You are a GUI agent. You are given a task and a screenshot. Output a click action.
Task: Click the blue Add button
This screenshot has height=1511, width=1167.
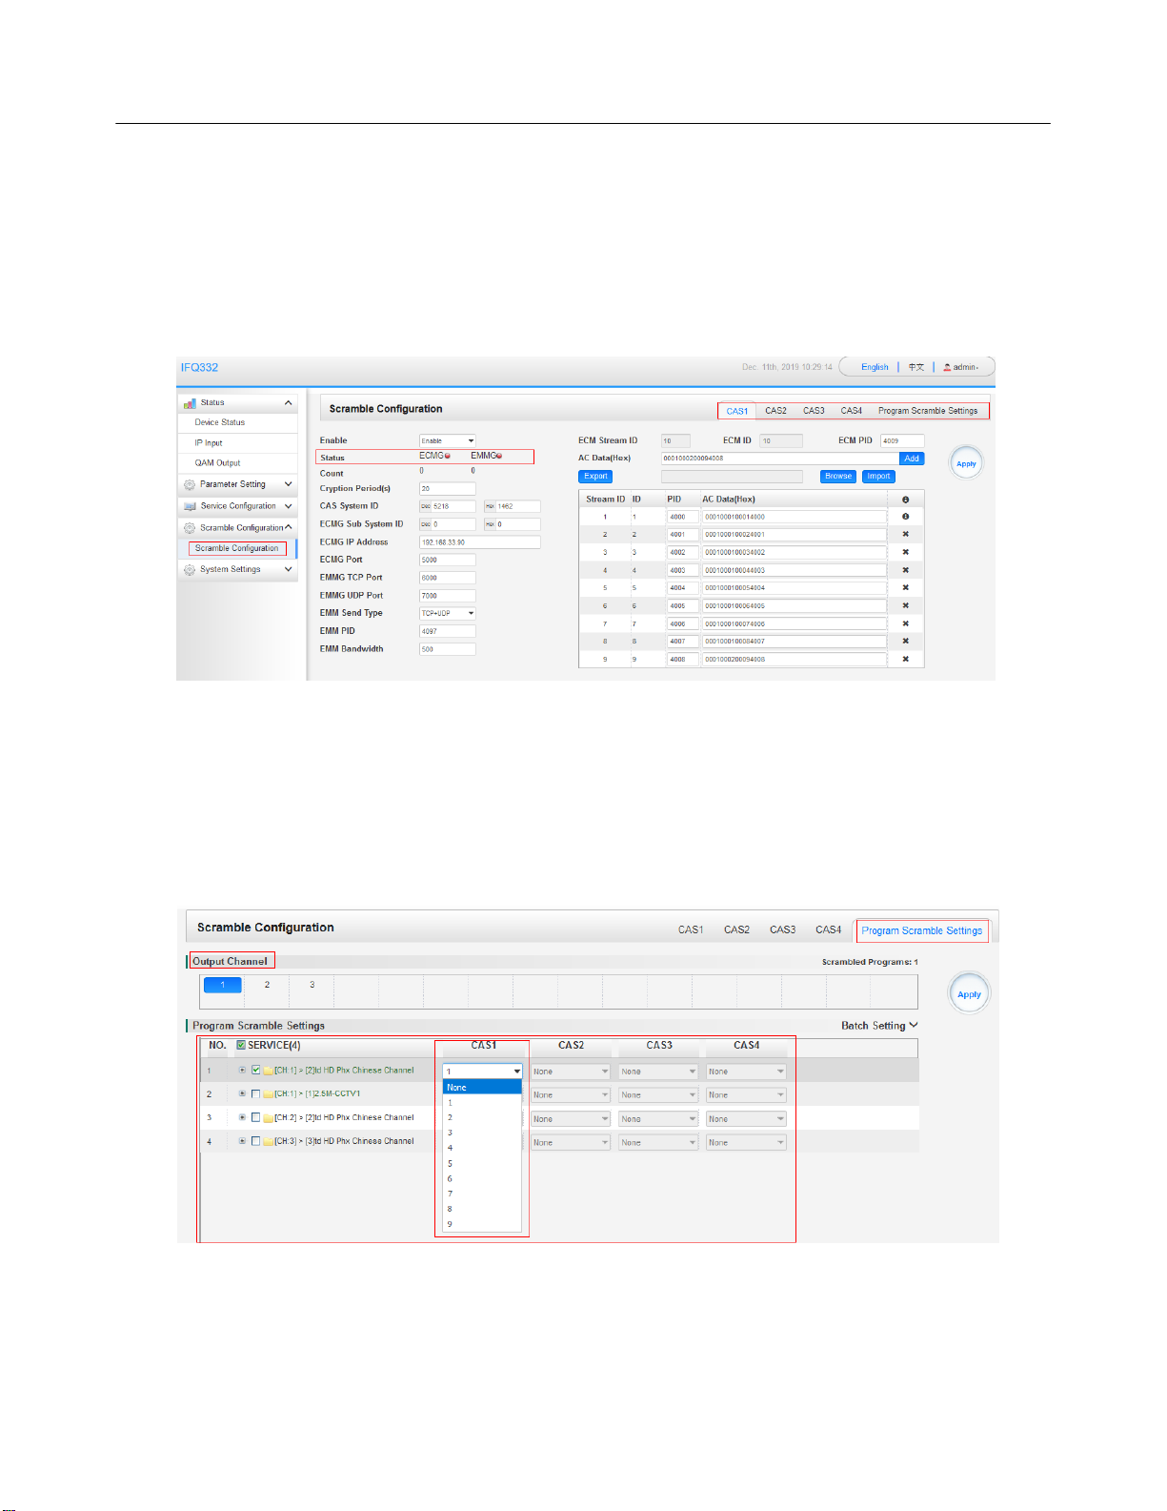pyautogui.click(x=912, y=459)
